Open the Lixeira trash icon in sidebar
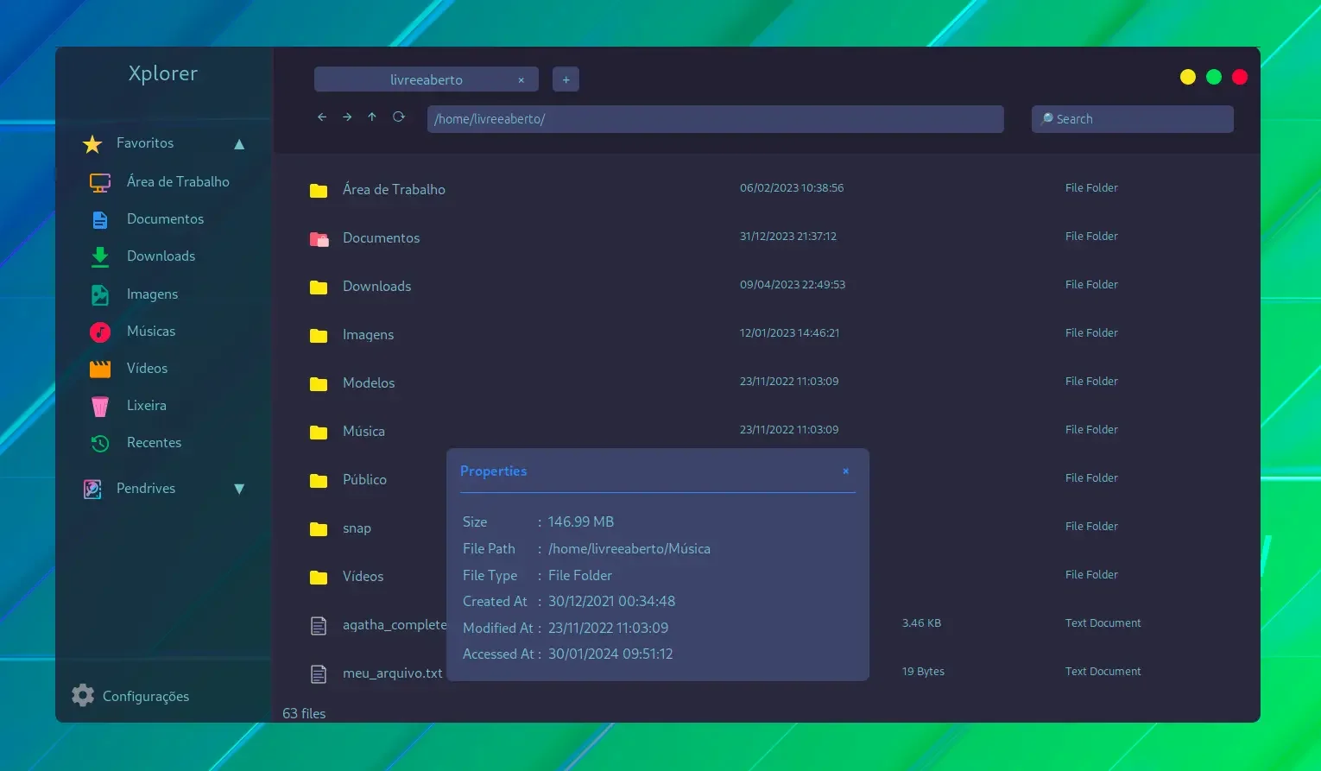 click(100, 406)
